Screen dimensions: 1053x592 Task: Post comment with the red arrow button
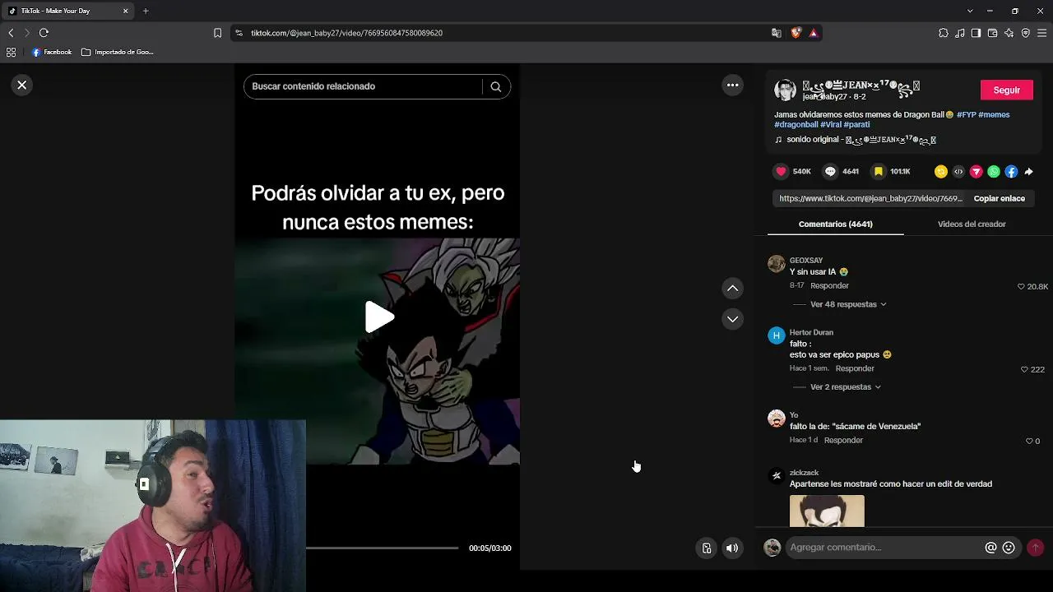point(1035,548)
